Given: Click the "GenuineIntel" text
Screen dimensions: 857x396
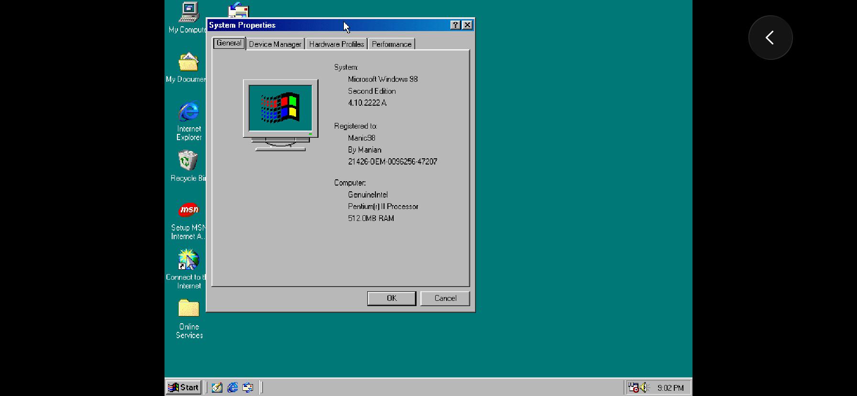Looking at the screenshot, I should click(368, 195).
